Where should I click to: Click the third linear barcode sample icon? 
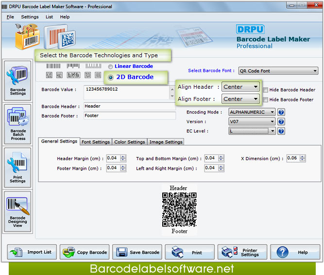93,66
